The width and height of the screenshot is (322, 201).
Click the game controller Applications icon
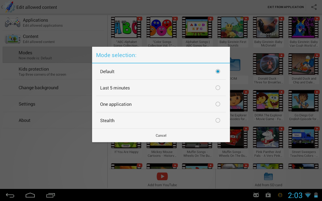click(13, 22)
